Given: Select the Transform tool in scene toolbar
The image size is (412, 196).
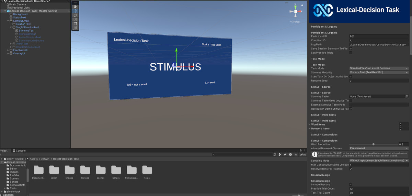Looking at the screenshot, I should [75, 28].
